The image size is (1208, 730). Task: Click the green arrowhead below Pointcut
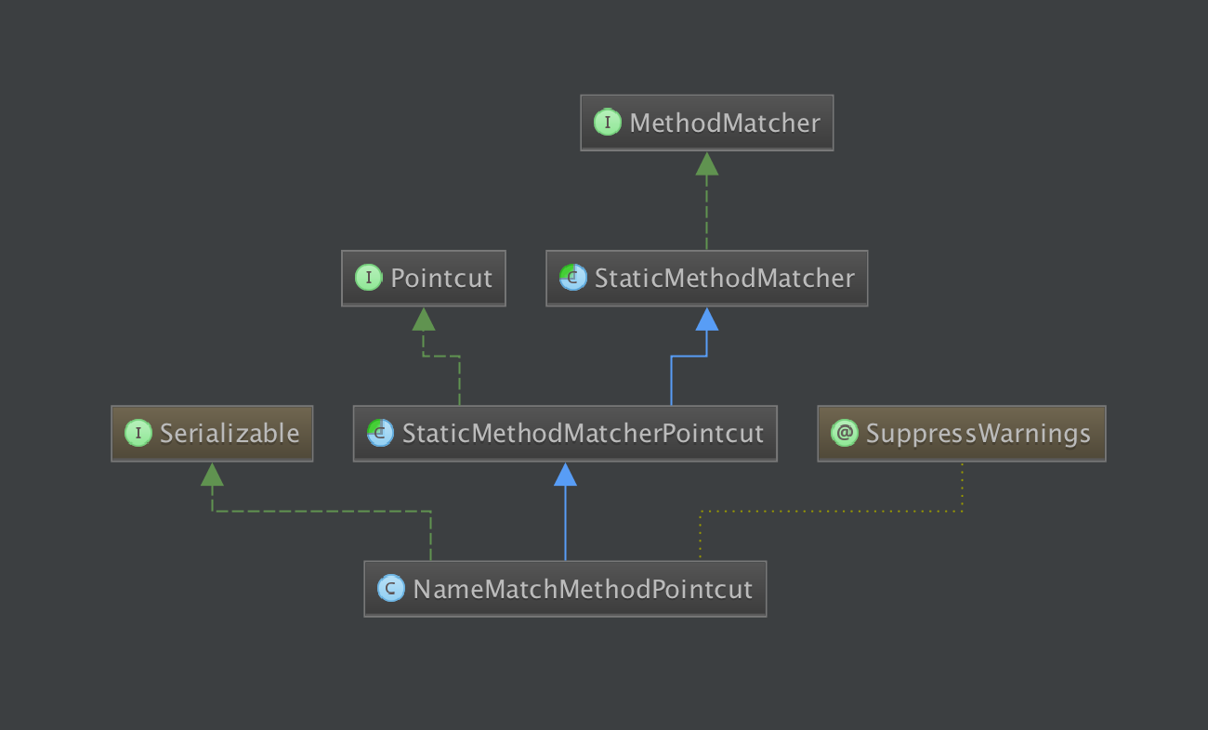coord(424,319)
